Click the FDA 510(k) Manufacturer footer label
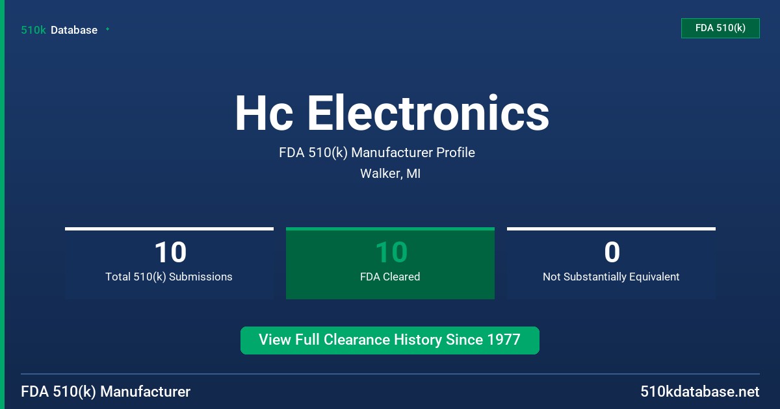This screenshot has width=780, height=409. pyautogui.click(x=106, y=391)
